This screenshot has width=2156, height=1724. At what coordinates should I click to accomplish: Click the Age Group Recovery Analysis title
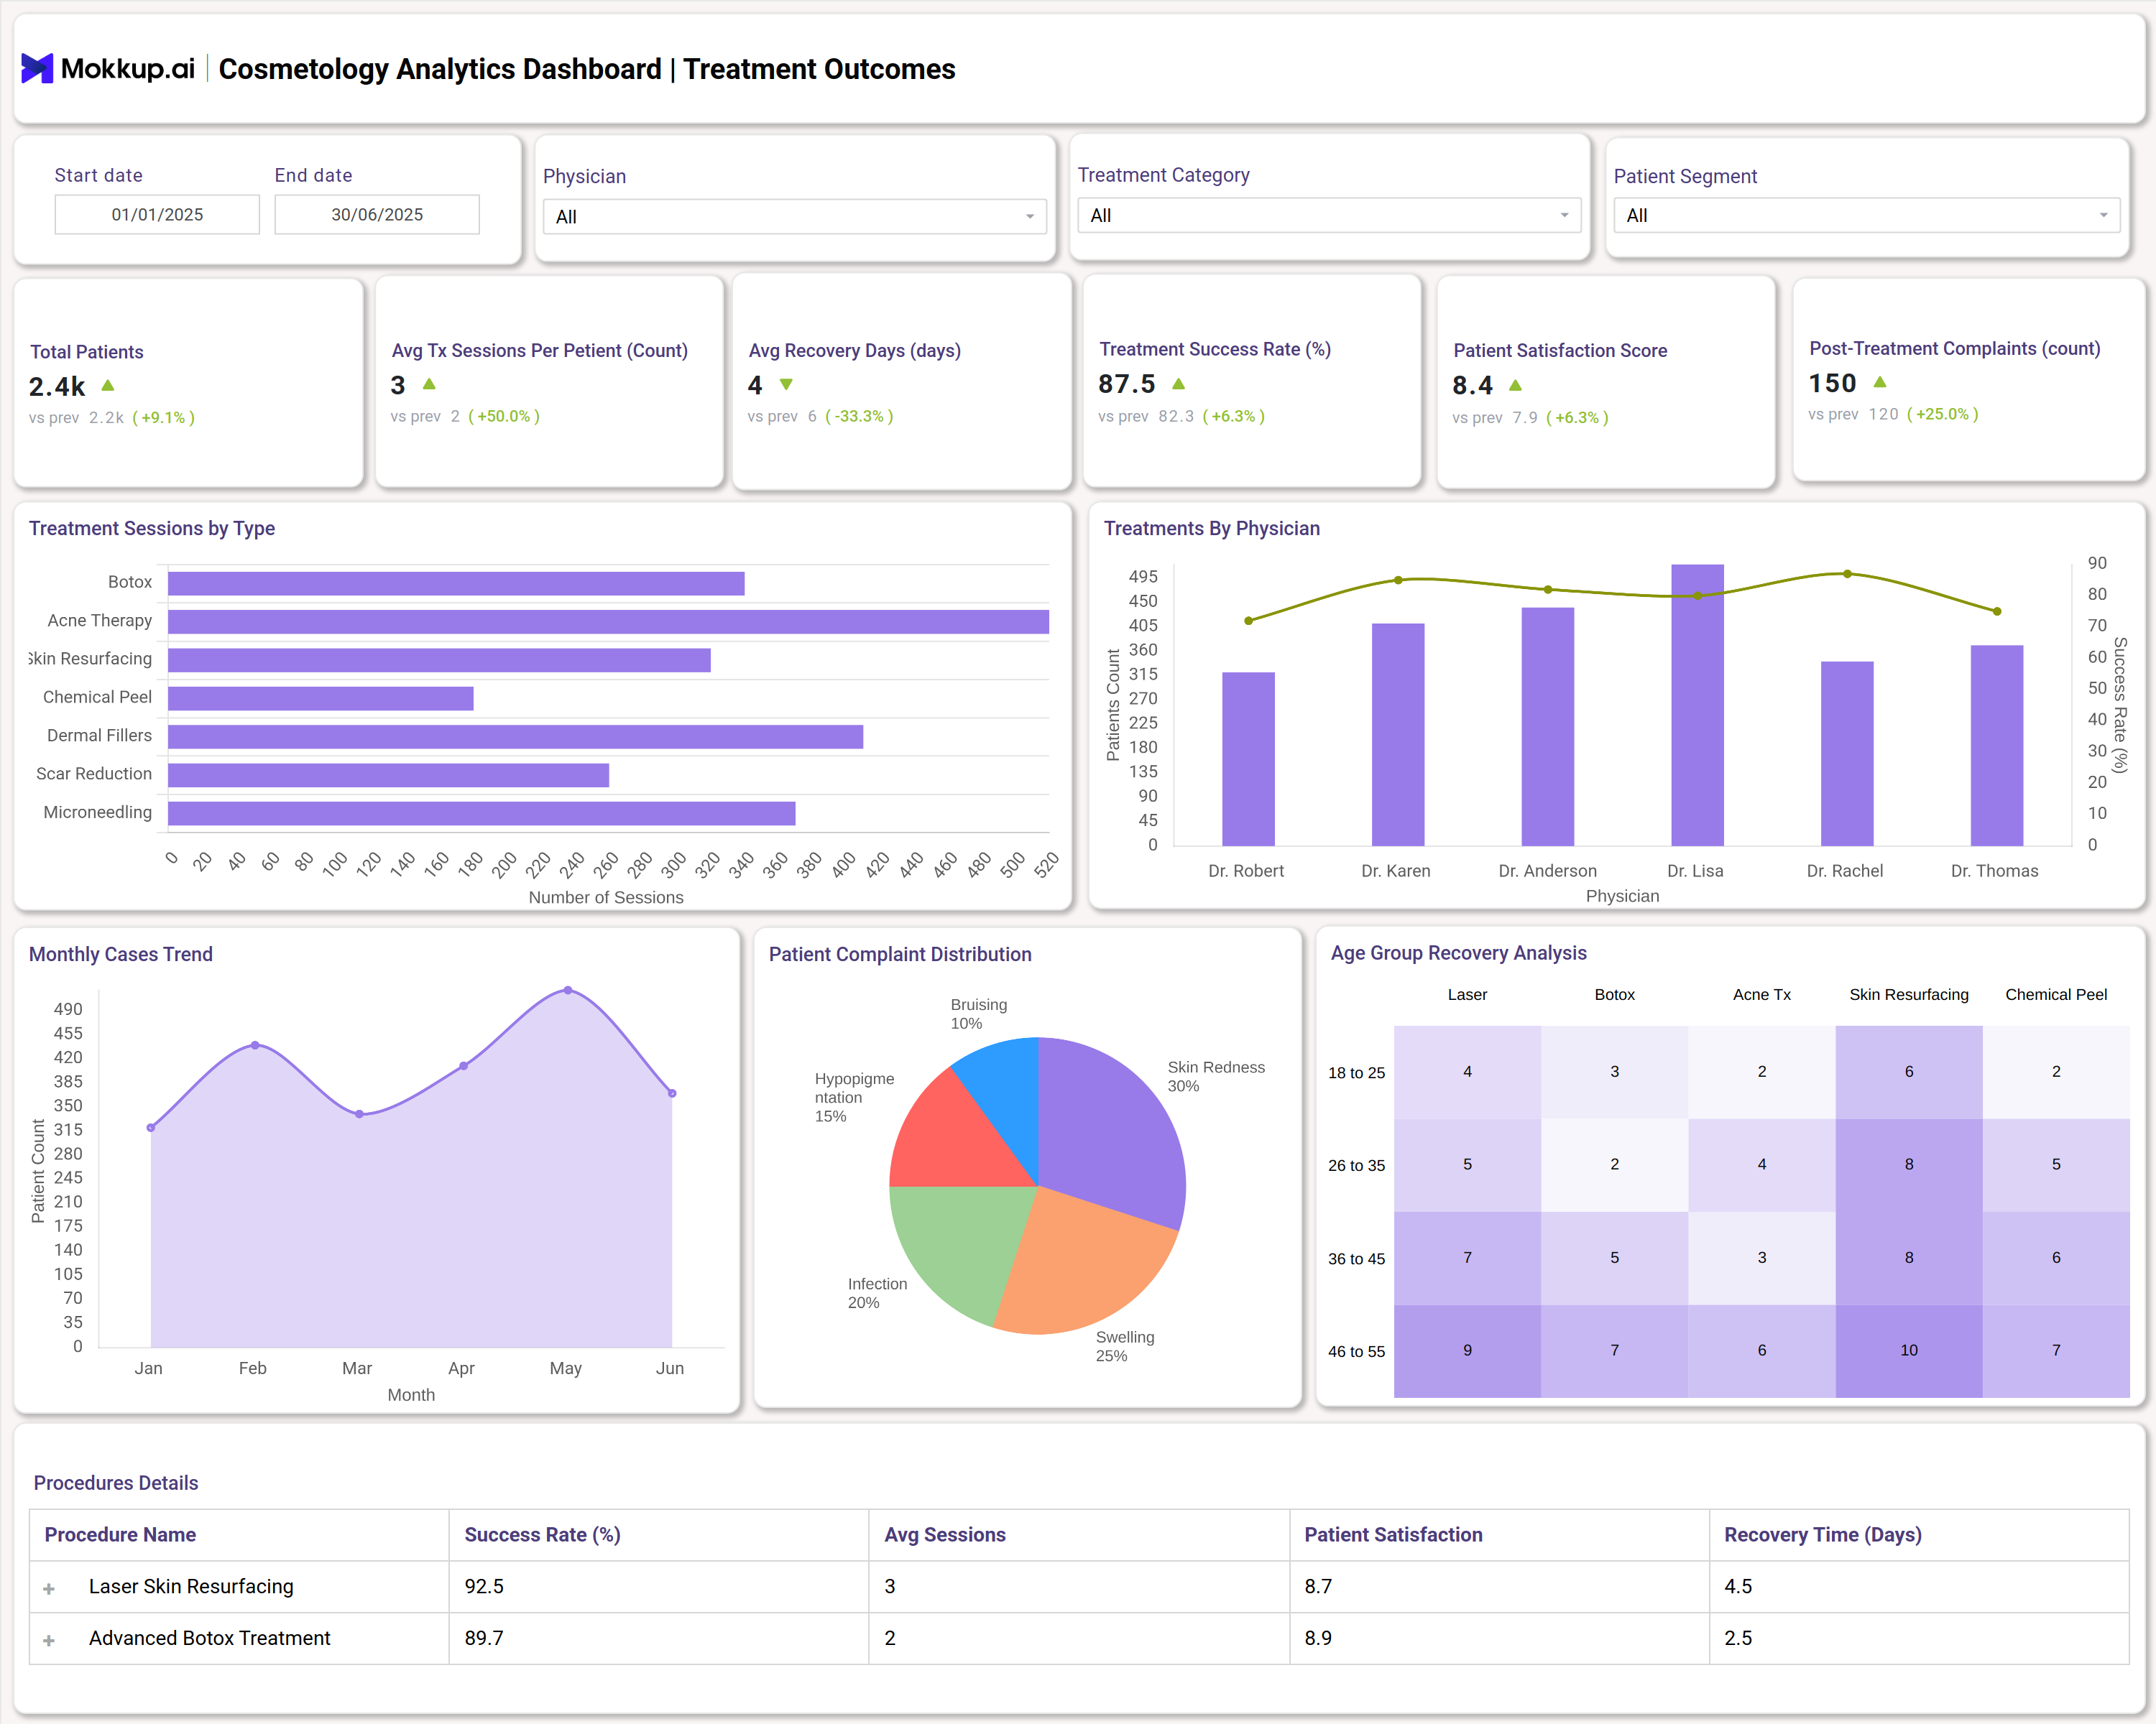click(1458, 953)
